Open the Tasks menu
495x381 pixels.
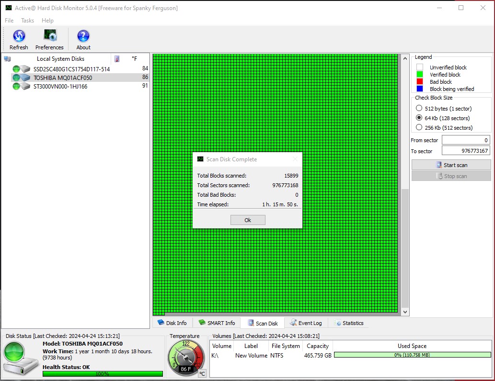coord(28,21)
